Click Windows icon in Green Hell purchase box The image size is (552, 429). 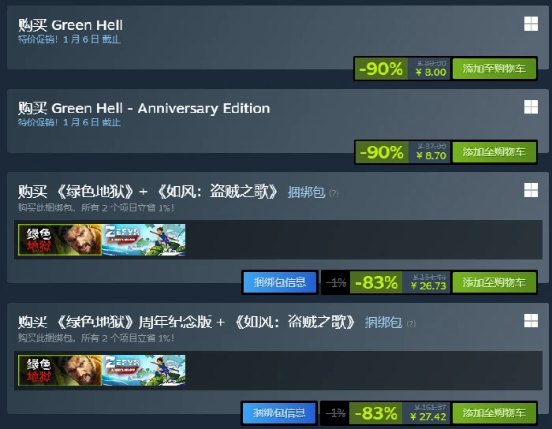(531, 24)
